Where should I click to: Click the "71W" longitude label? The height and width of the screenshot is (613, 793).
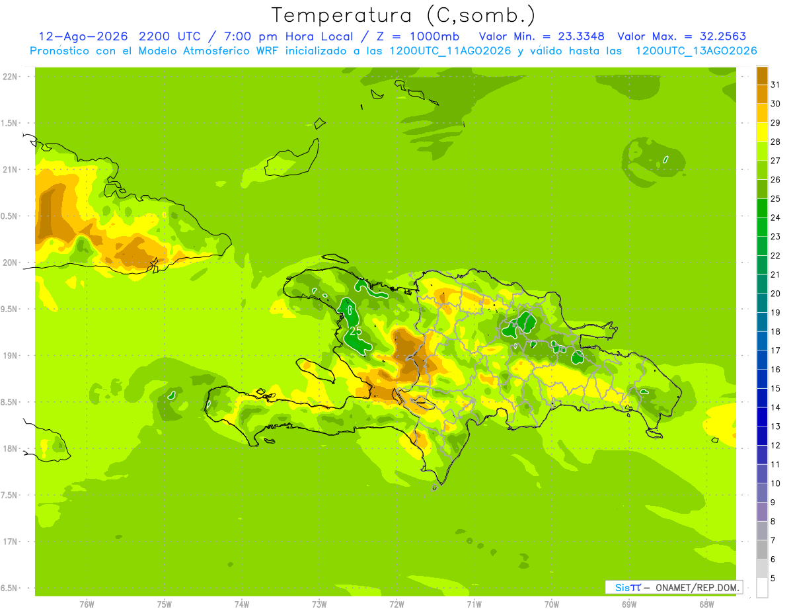coord(474,604)
